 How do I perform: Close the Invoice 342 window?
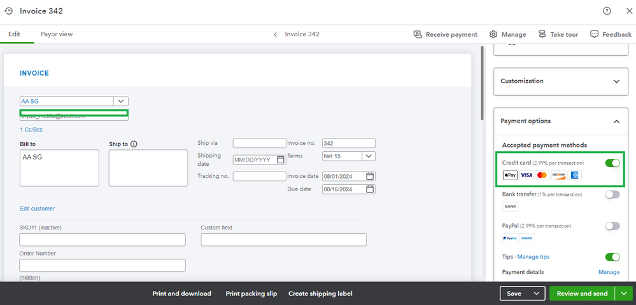coord(629,11)
